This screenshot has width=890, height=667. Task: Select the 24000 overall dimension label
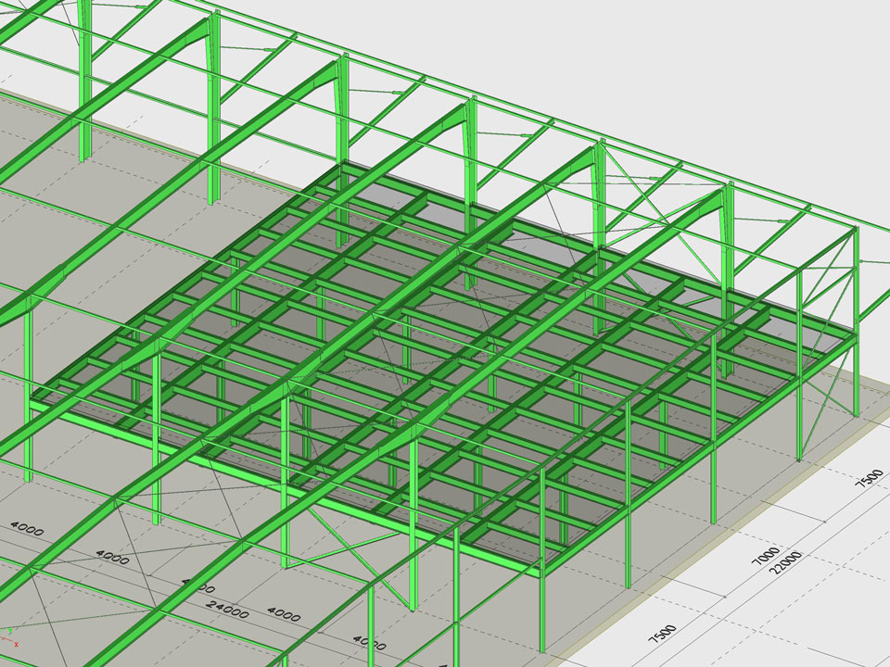coord(229,611)
